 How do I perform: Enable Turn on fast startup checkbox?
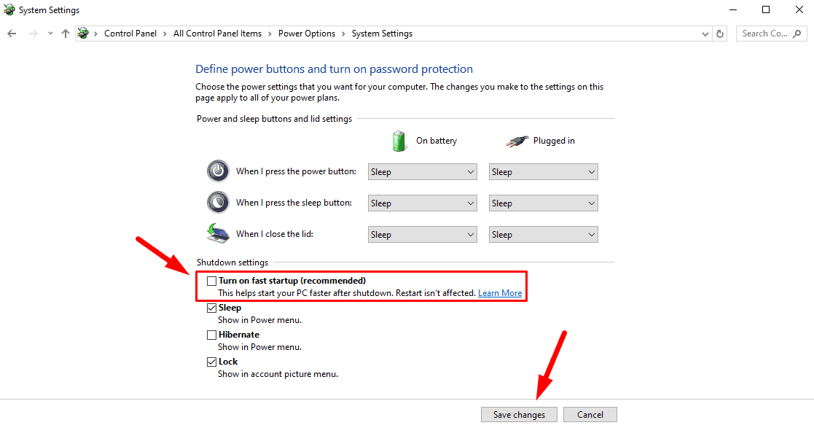point(211,281)
